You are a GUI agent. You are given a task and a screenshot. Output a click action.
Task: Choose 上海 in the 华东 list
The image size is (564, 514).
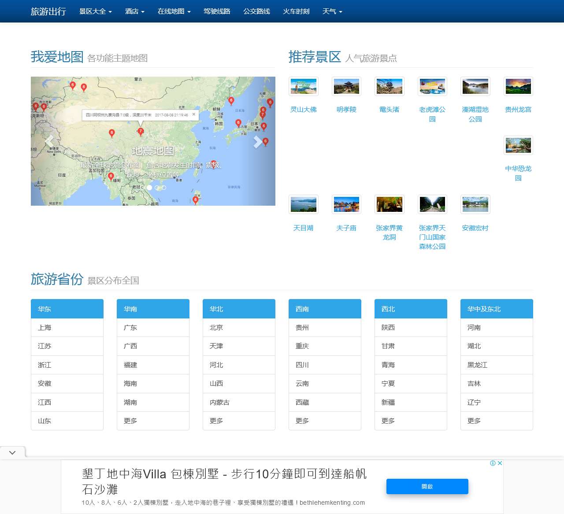click(x=67, y=328)
